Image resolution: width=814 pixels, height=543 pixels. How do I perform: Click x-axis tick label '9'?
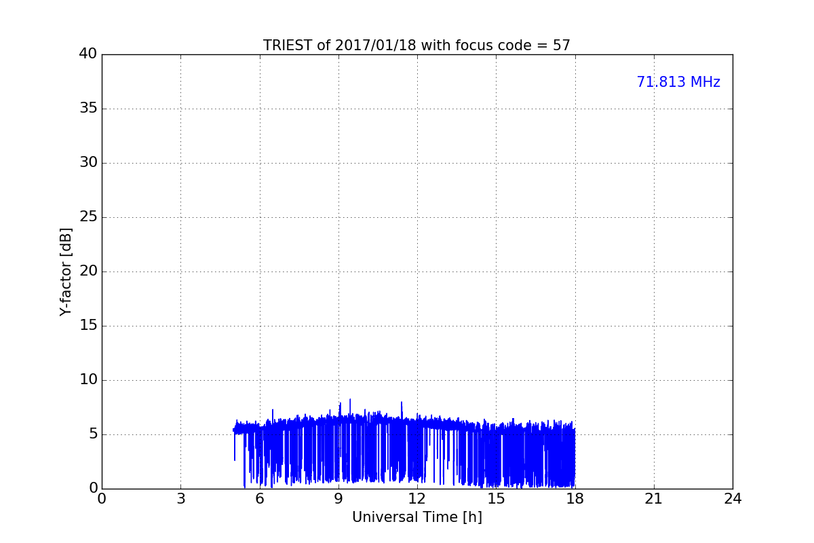point(338,499)
